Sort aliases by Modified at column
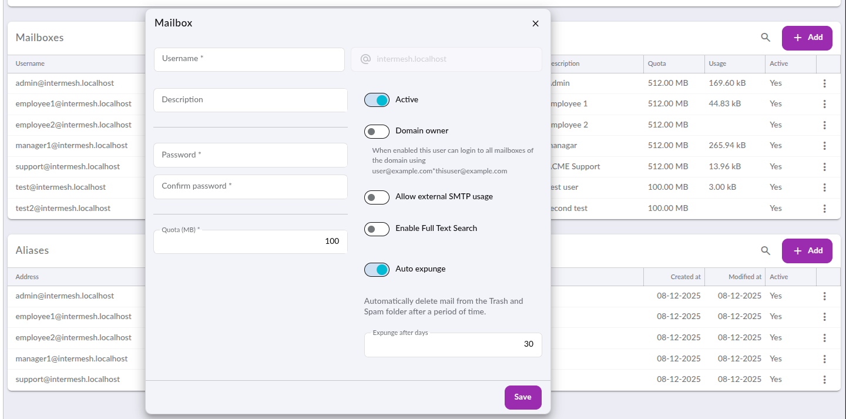 [x=734, y=277]
